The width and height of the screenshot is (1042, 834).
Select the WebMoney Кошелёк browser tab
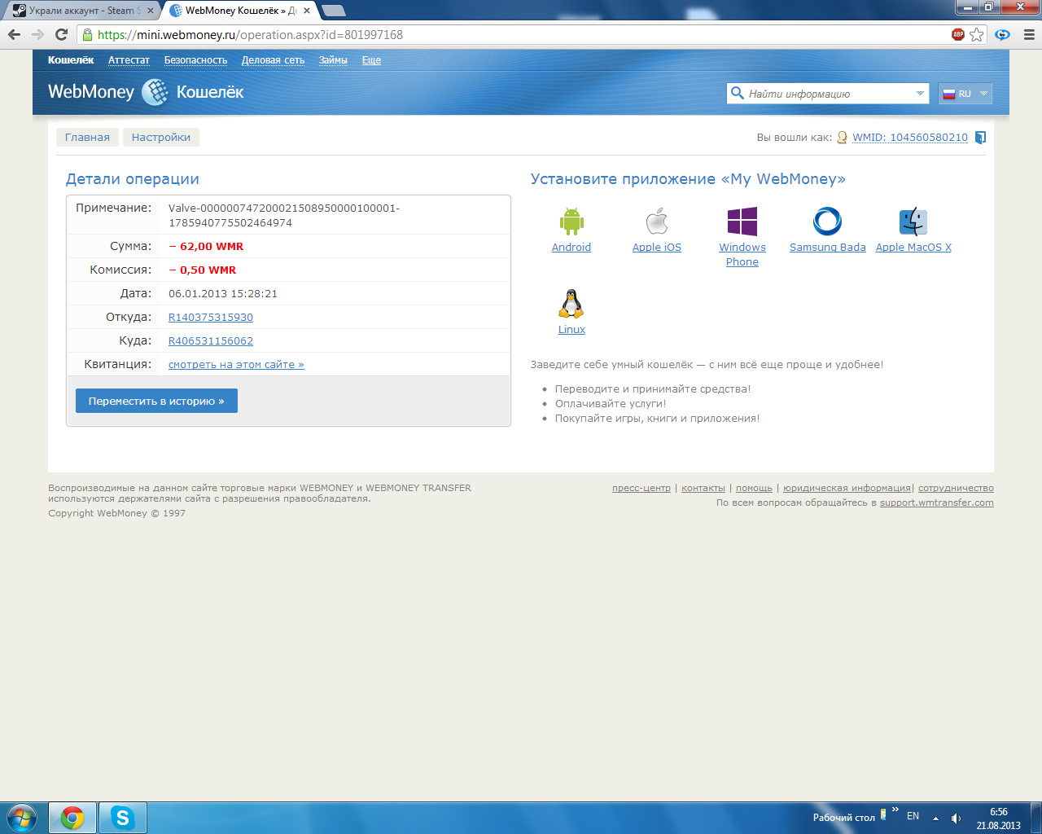239,11
